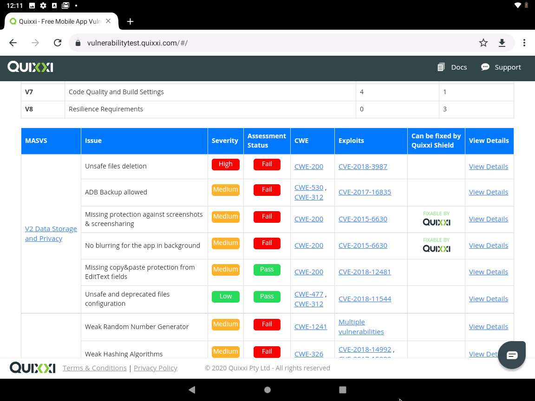This screenshot has width=535, height=401.
Task: Tap the Android home button
Action: pos(267,390)
